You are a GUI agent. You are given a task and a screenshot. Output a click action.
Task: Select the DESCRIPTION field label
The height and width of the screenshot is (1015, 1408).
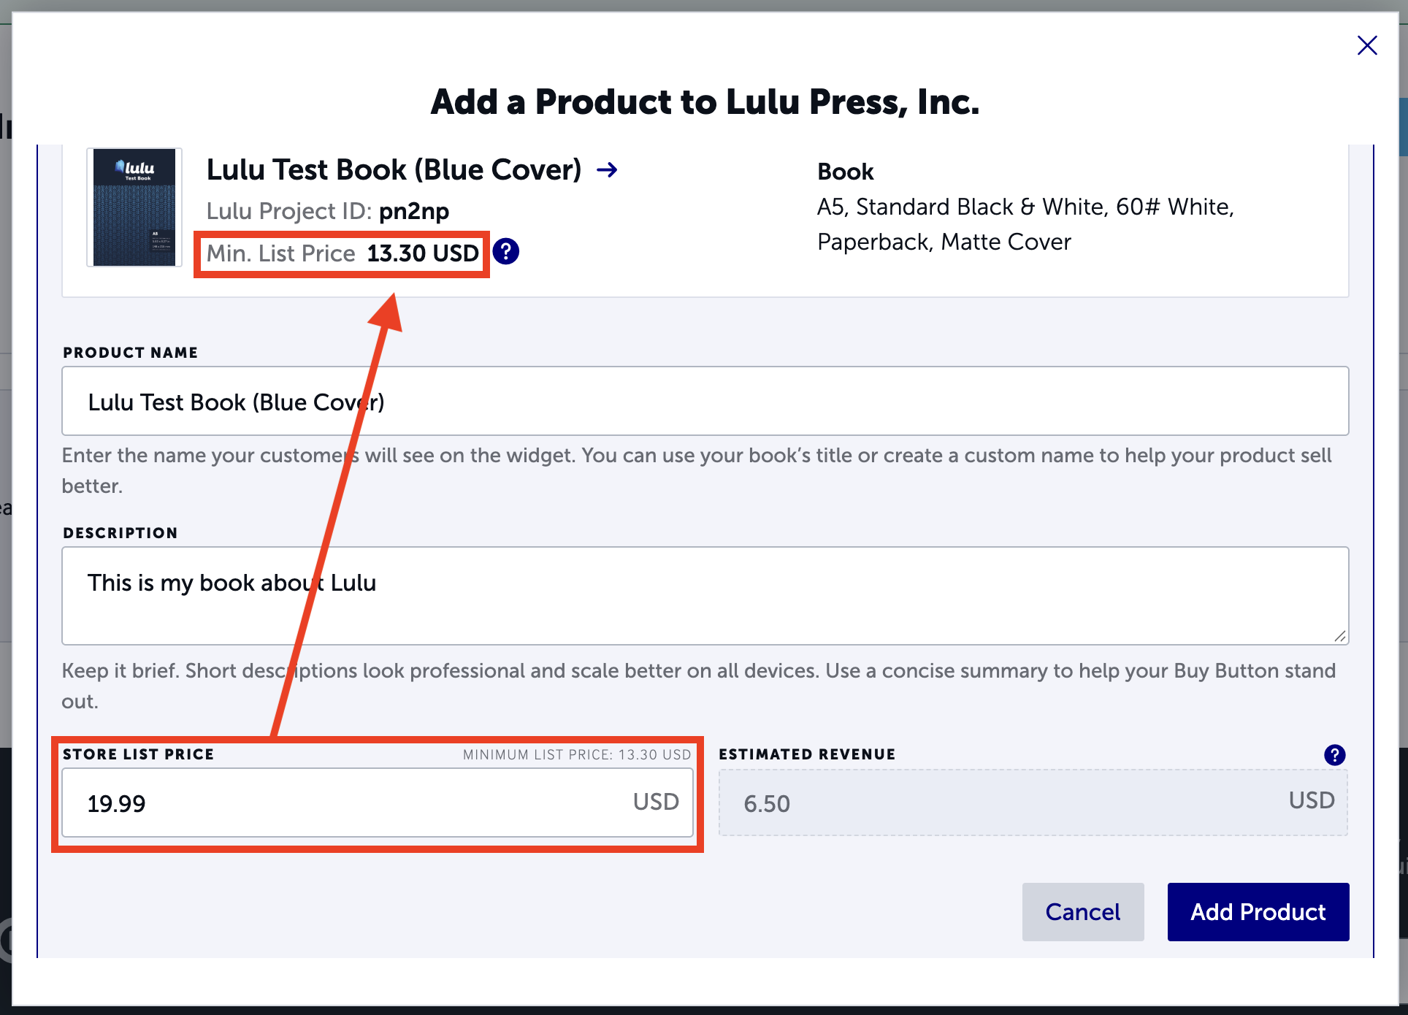coord(120,533)
